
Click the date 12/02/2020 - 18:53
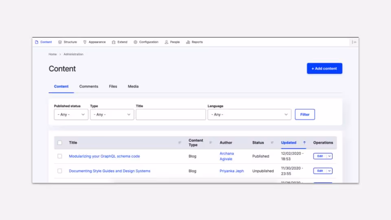pyautogui.click(x=292, y=156)
